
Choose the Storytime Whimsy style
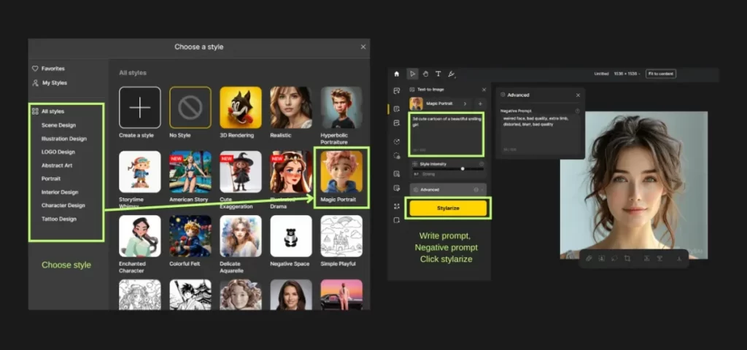click(x=139, y=172)
